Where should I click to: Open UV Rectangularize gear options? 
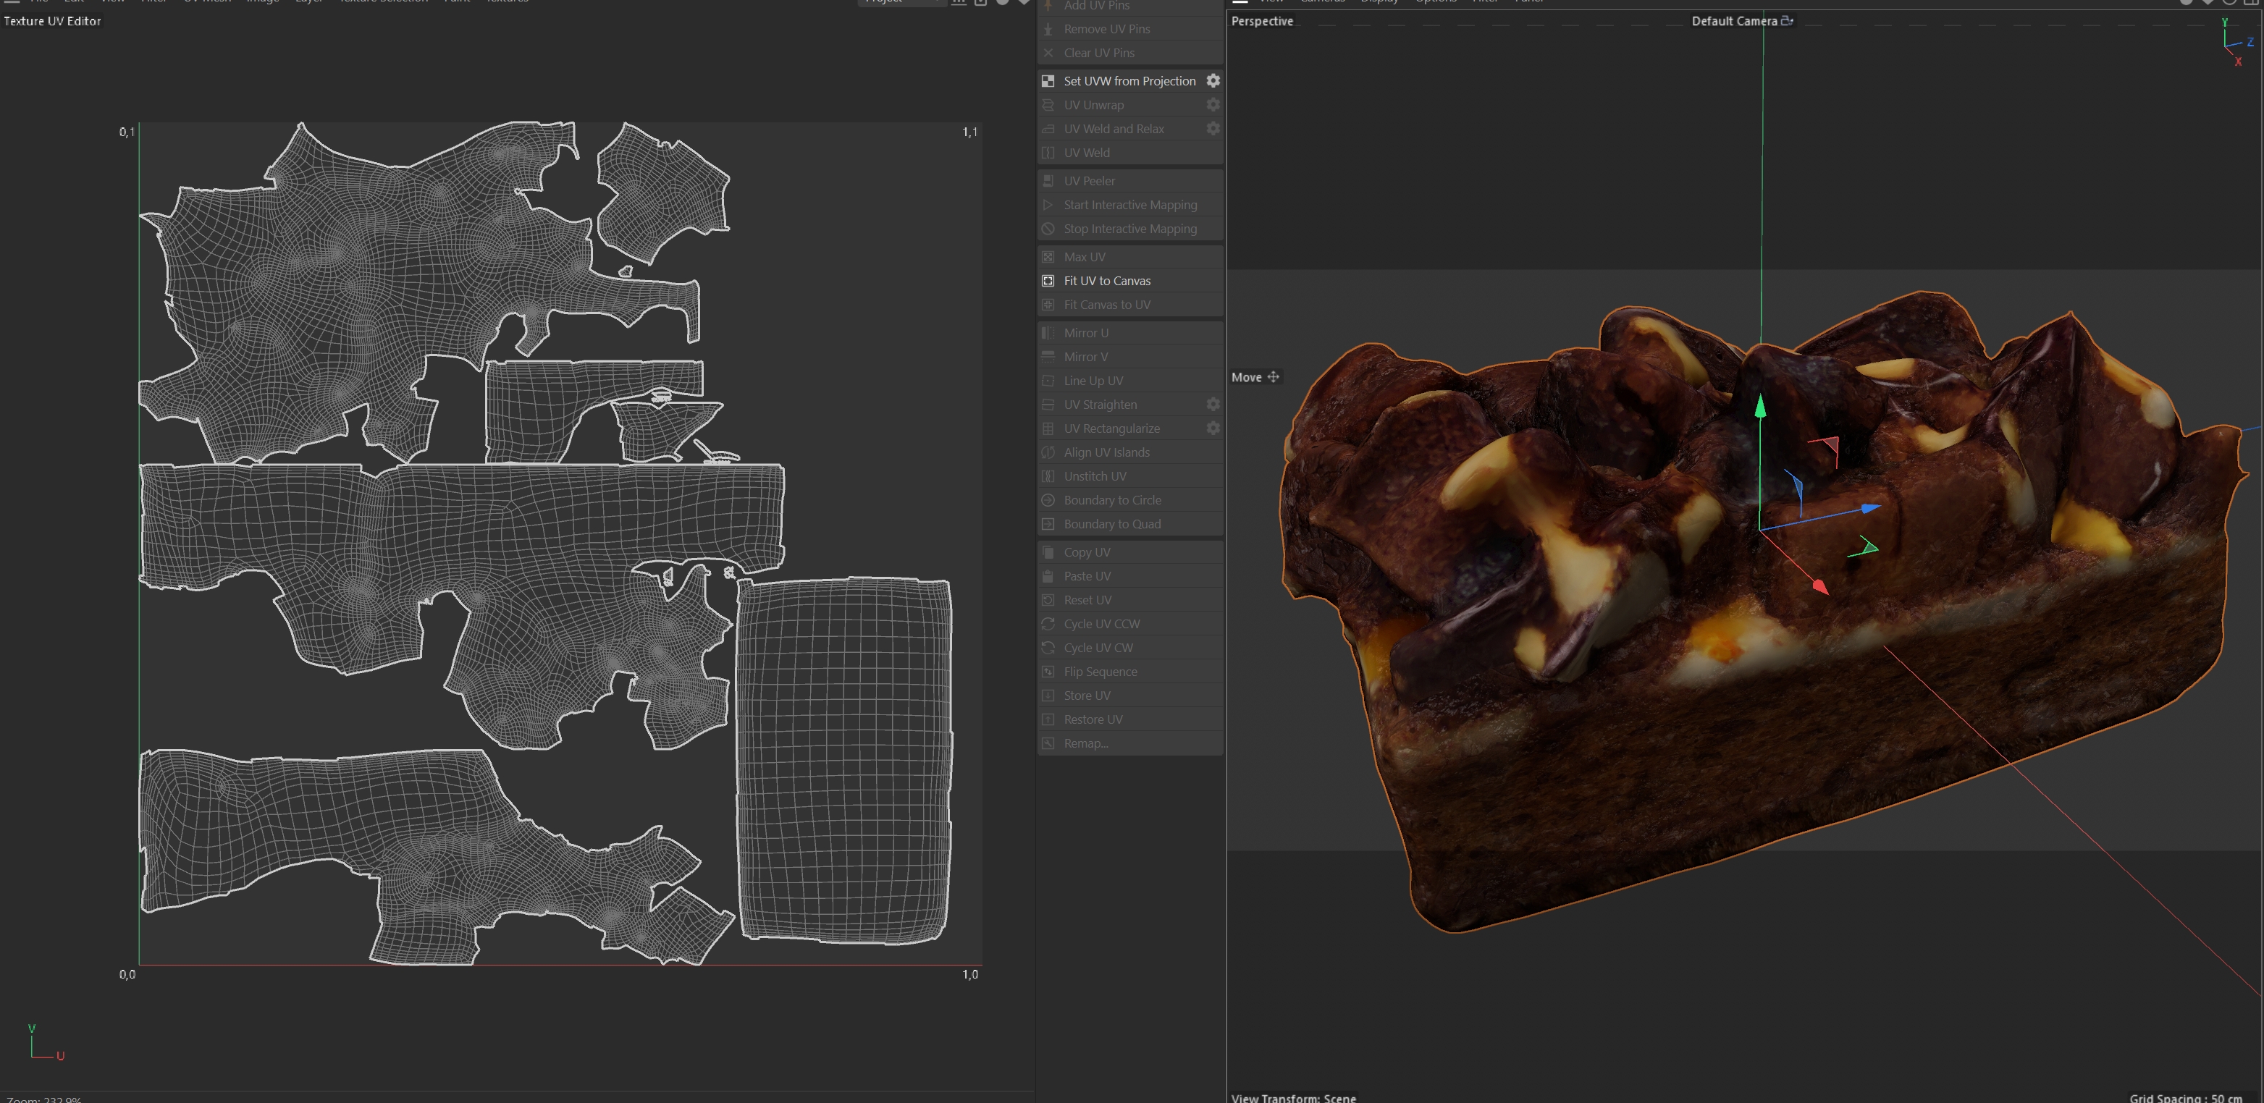pyautogui.click(x=1213, y=428)
